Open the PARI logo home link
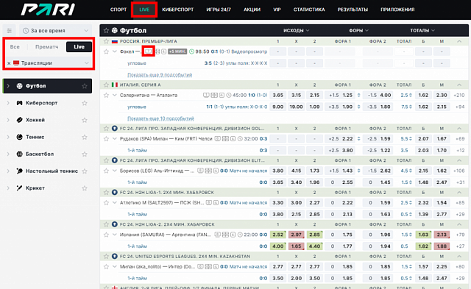This screenshot has height=289, width=471. pyautogui.click(x=48, y=10)
